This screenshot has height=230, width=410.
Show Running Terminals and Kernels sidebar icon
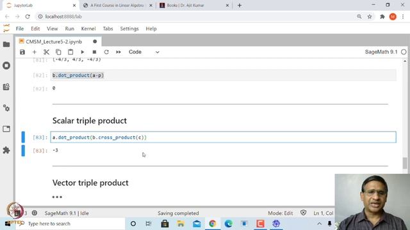click(x=6, y=65)
